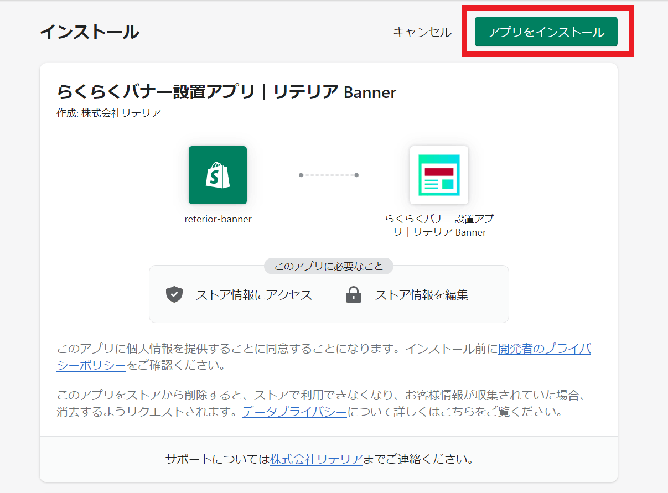Click the らくらくバナー設置アプリ heading
The image size is (668, 493).
(x=226, y=92)
